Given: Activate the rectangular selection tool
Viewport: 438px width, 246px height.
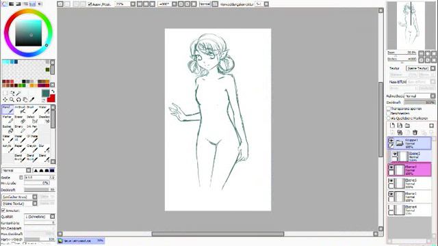Looking at the screenshot, I should click(5, 93).
